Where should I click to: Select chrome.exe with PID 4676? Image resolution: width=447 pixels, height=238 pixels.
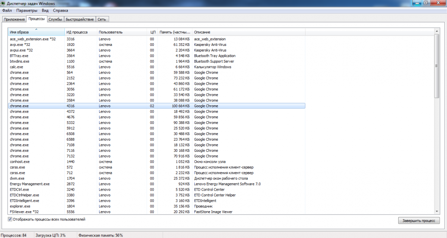tap(156, 117)
